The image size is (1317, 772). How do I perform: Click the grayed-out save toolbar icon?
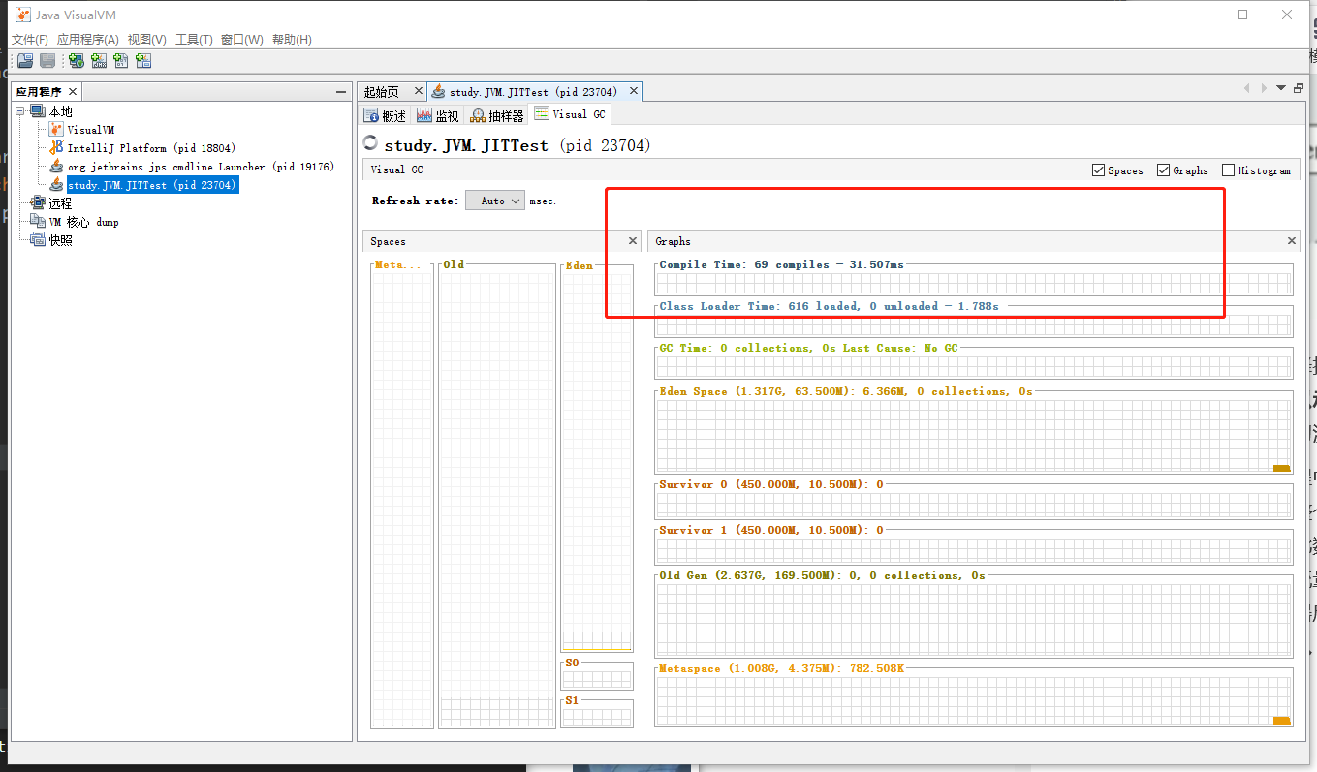pos(47,61)
